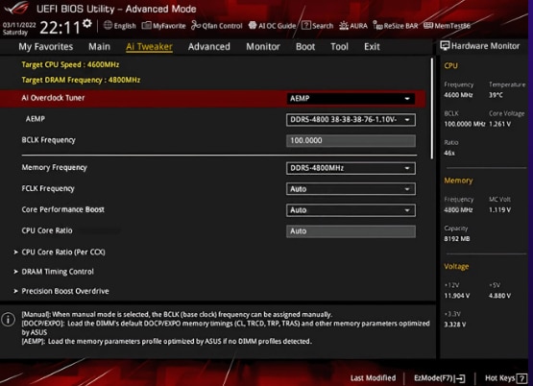This screenshot has width=533, height=386.
Task: Open Ai Overclock Tuner AEMP dropdown
Action: click(x=351, y=99)
